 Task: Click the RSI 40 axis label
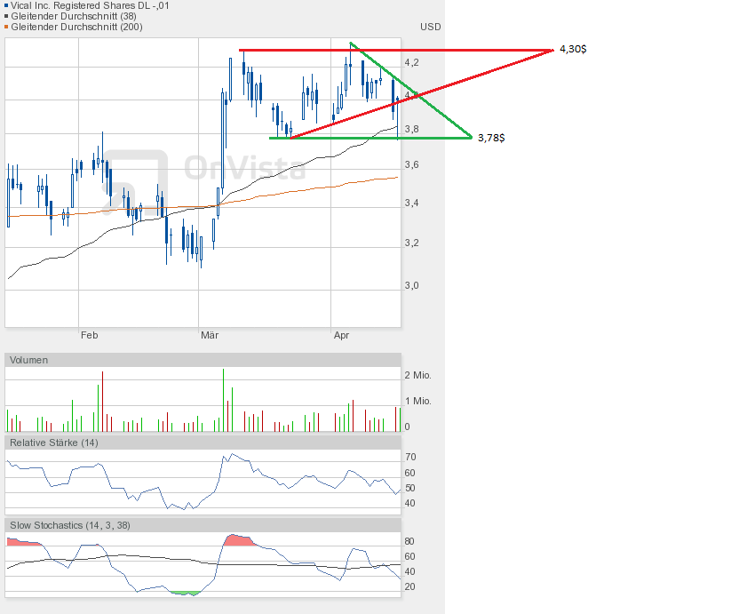pos(410,503)
